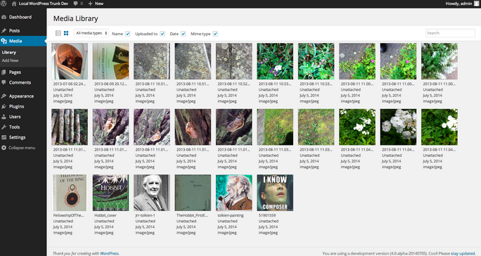Click the Dashboard gauge icon
Image resolution: width=481 pixels, height=256 pixels.
4,17
